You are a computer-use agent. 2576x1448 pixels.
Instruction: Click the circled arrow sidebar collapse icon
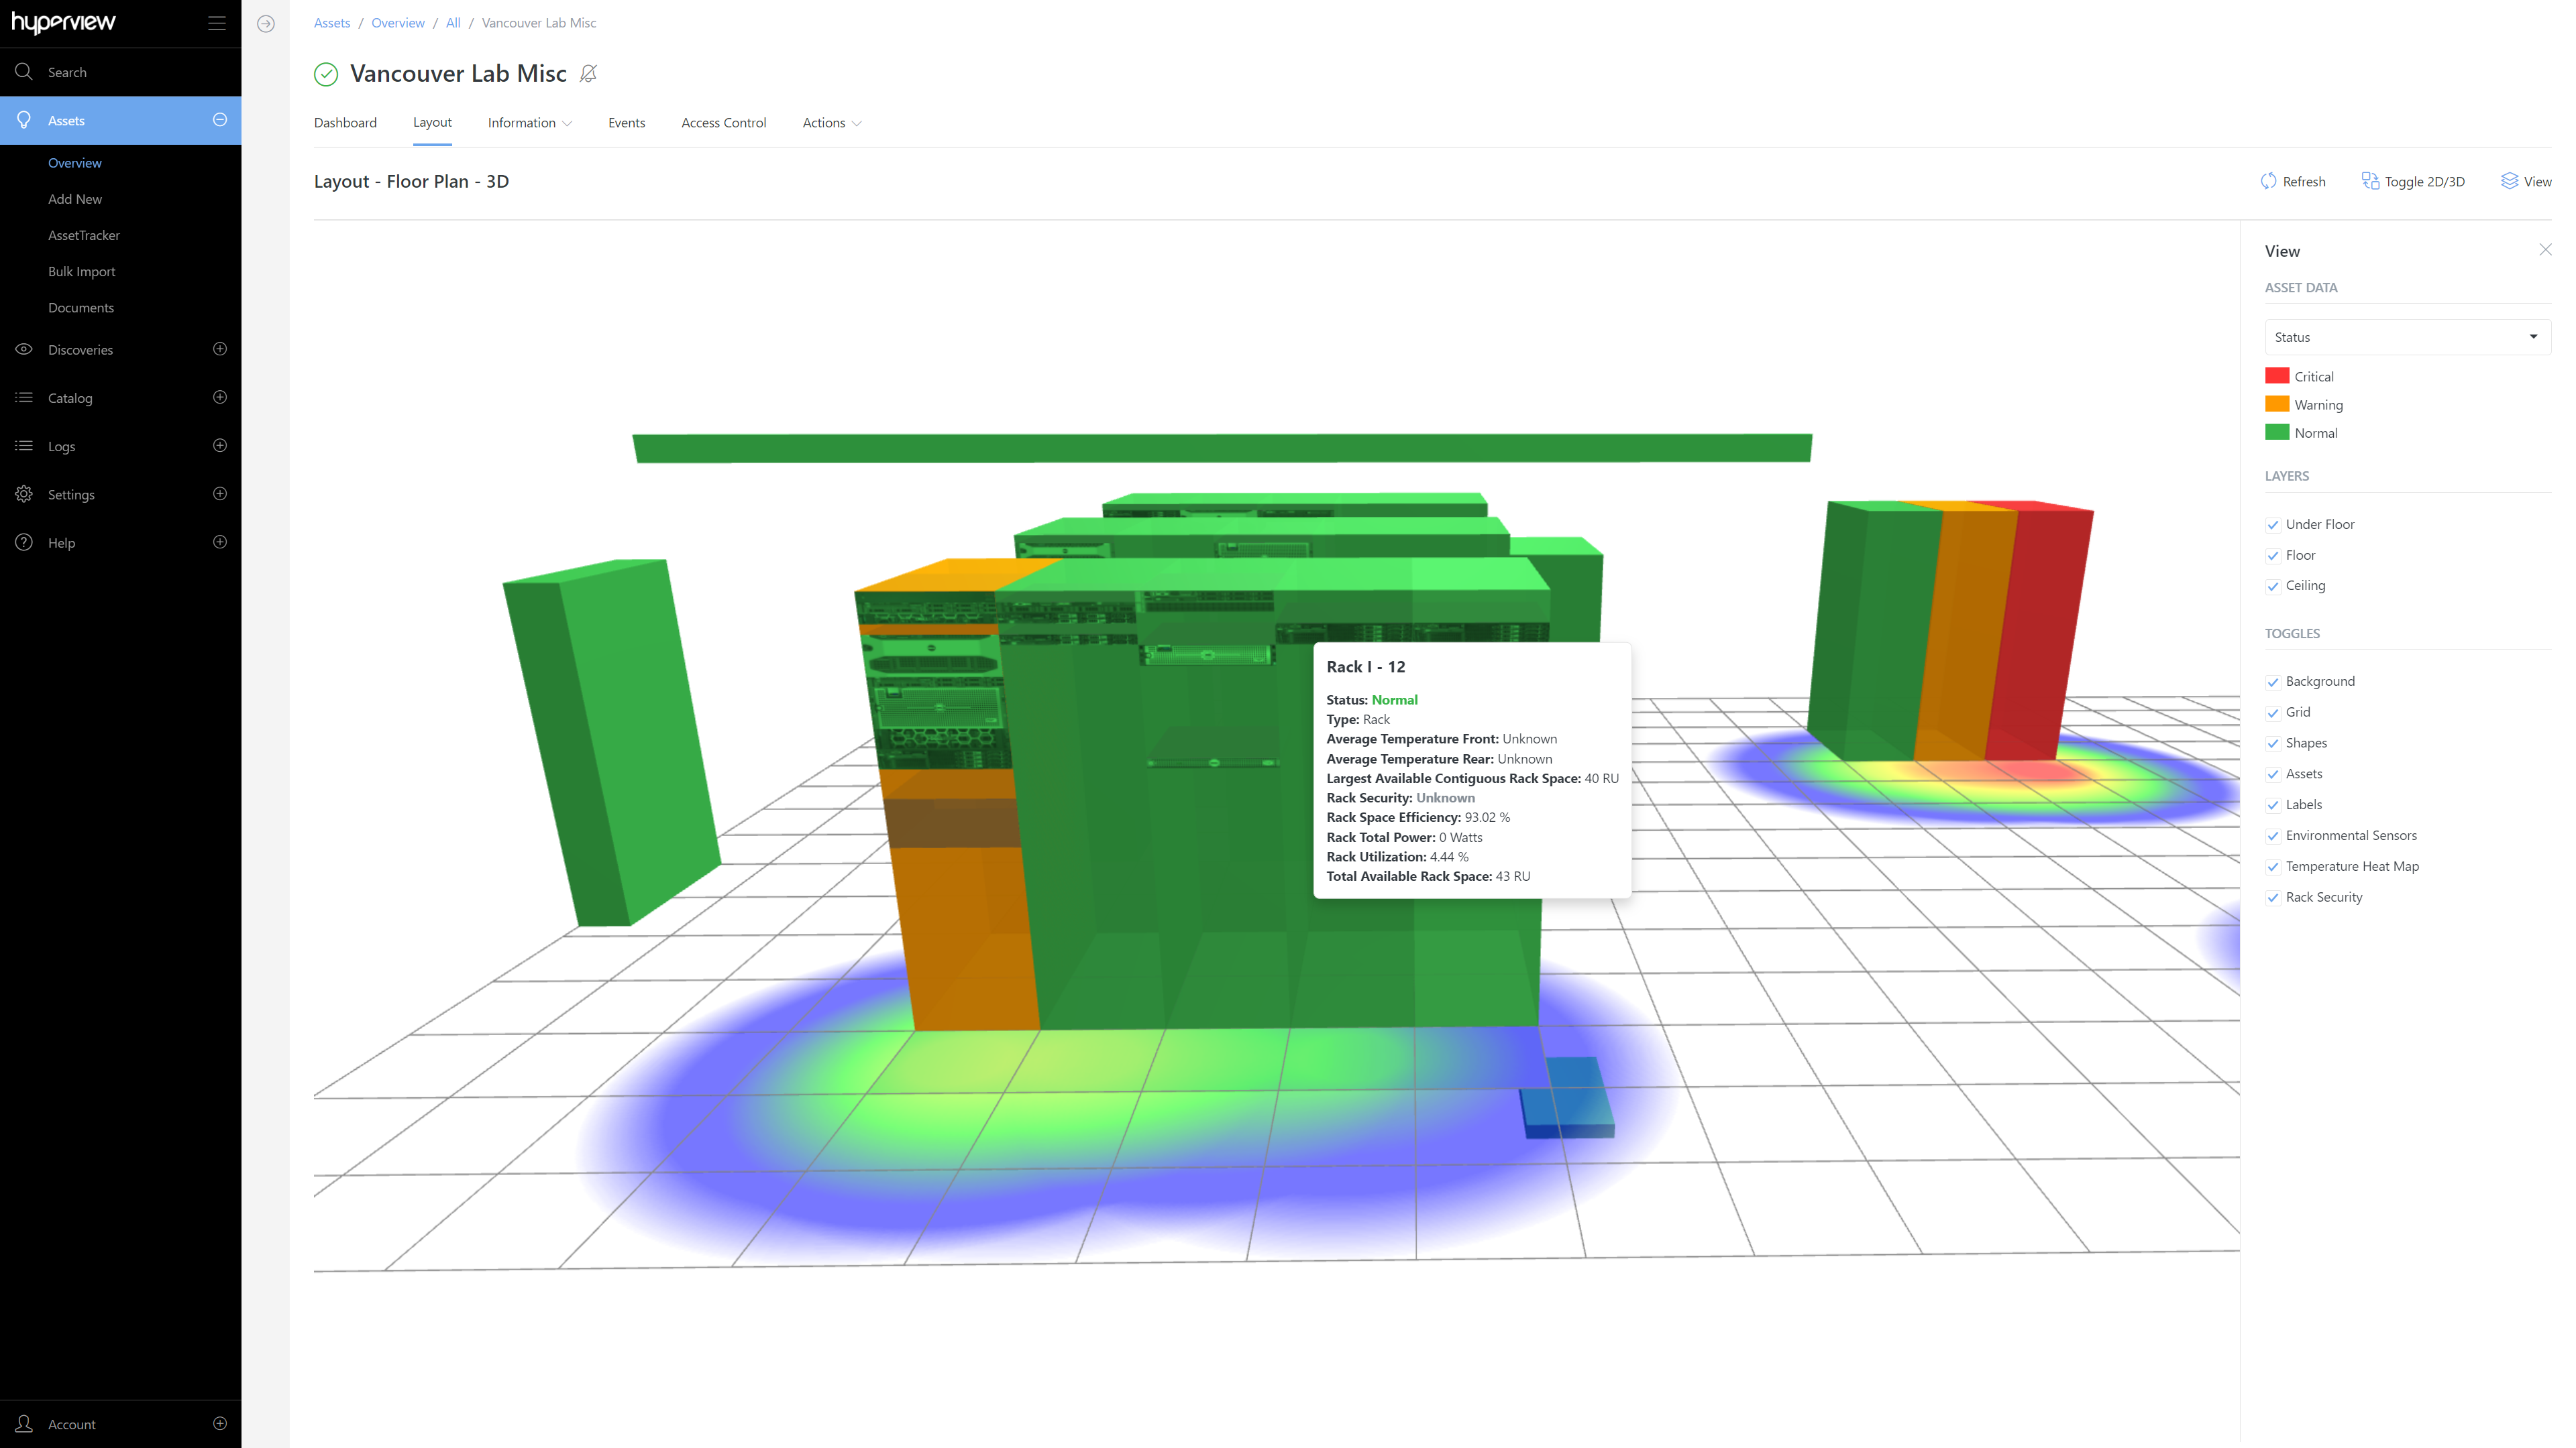click(266, 24)
